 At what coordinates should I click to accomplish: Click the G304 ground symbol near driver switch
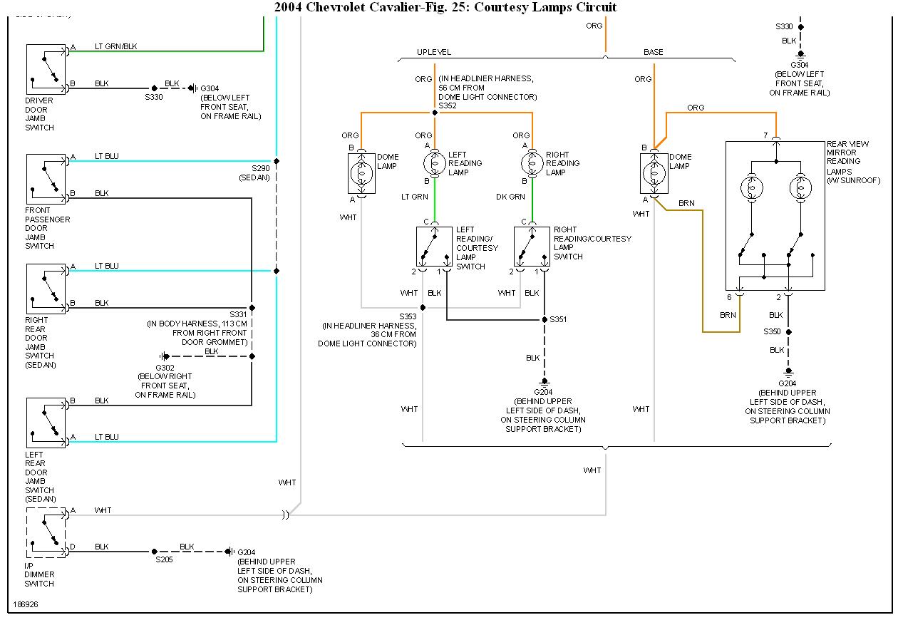tap(195, 88)
